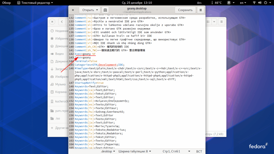This screenshot has height=154, width=274.
Task: Open Обзор activities overview
Action: point(6,3)
